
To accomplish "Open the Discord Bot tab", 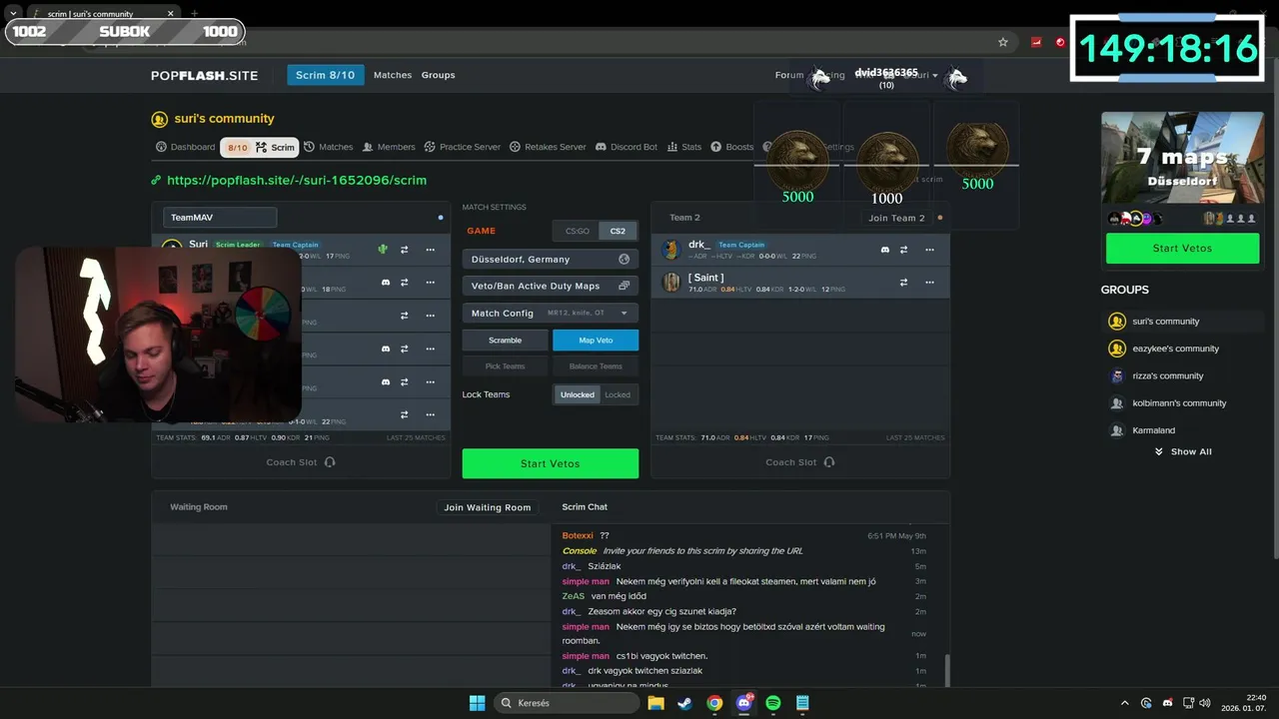I will tap(627, 147).
